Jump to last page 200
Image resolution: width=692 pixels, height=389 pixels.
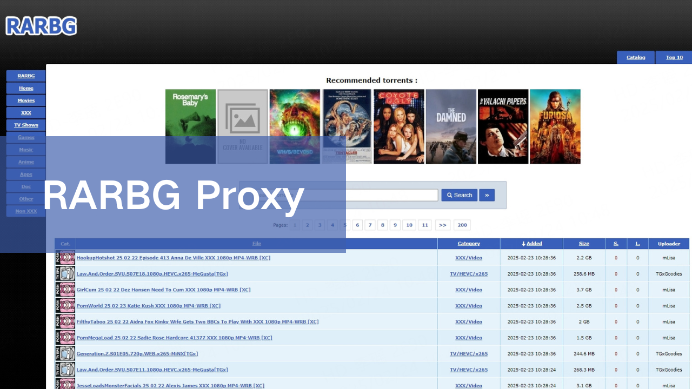(x=462, y=225)
